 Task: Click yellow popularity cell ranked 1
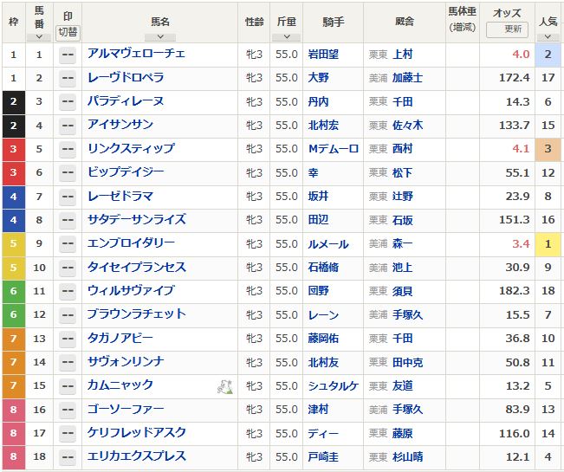pyautogui.click(x=548, y=244)
